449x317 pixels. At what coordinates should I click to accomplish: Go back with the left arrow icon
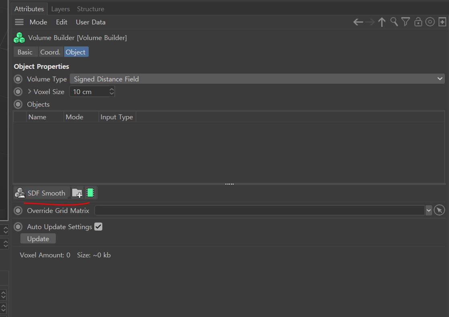[x=358, y=22]
